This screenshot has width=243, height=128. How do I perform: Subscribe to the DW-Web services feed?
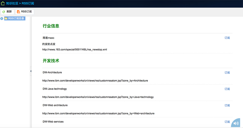pyautogui.click(x=227, y=122)
